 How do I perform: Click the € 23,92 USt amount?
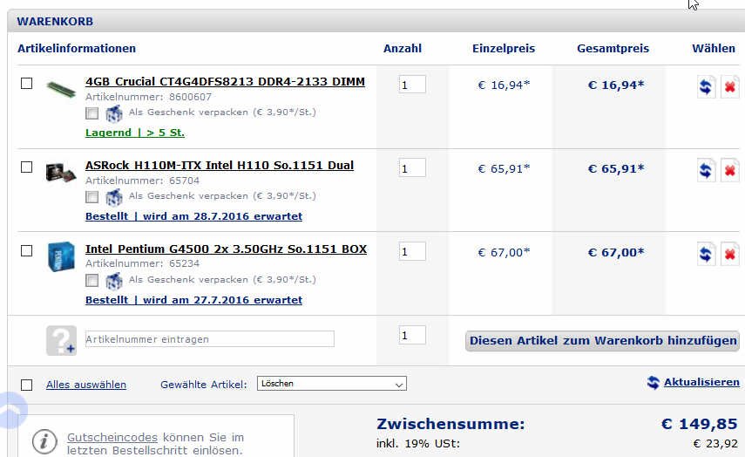[x=715, y=444]
